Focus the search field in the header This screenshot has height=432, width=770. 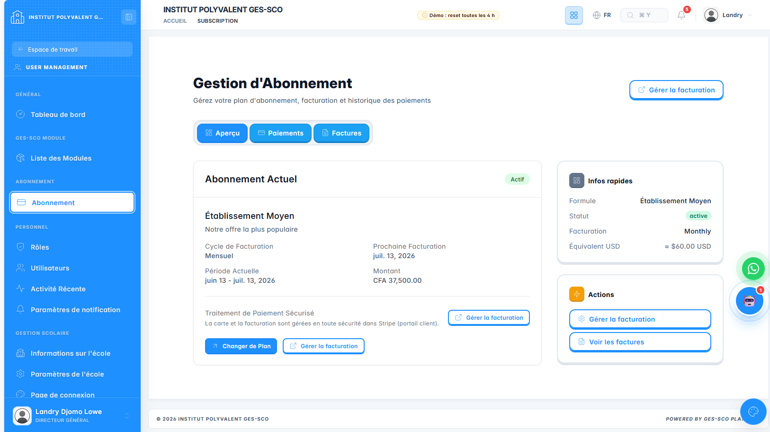click(644, 15)
